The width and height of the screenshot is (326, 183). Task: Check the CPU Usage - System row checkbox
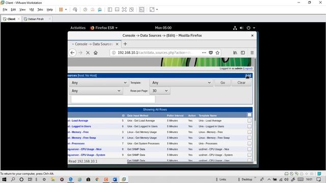pyautogui.click(x=250, y=155)
